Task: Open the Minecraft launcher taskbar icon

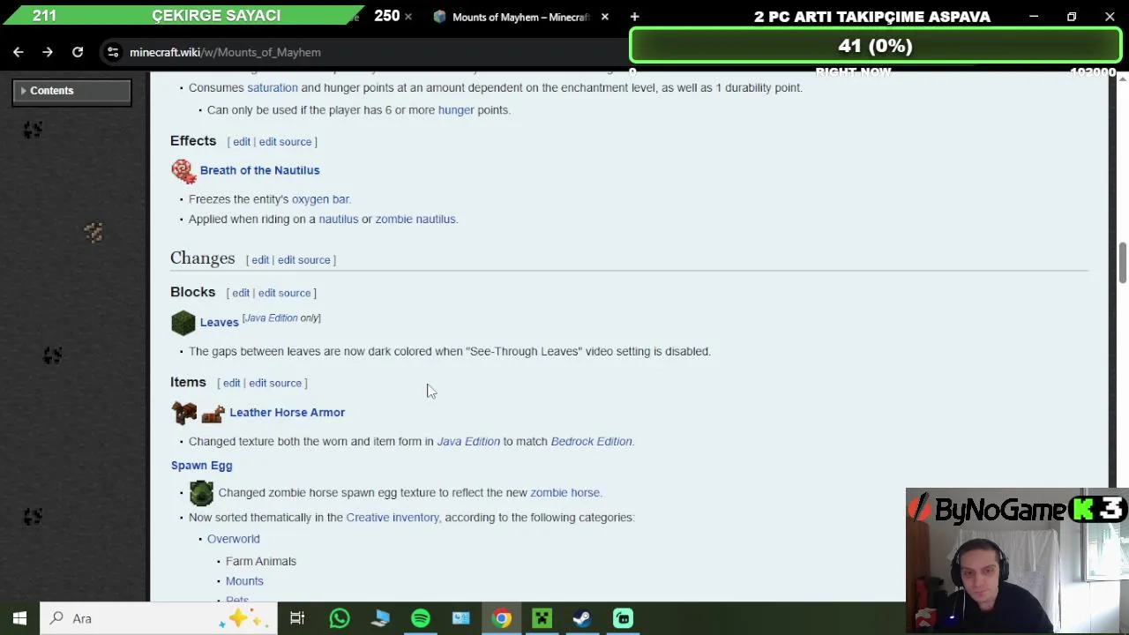Action: point(542,618)
